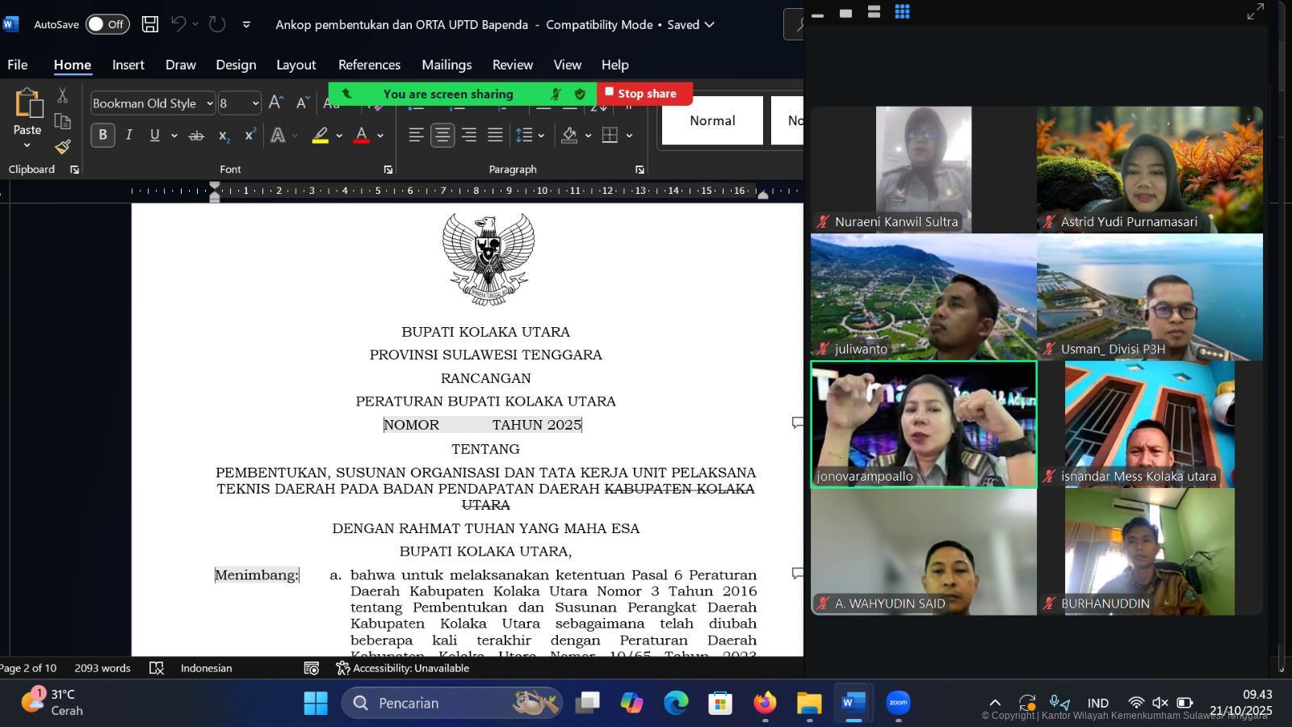1292x727 pixels.
Task: Click the Save icon in title bar
Action: pos(150,24)
